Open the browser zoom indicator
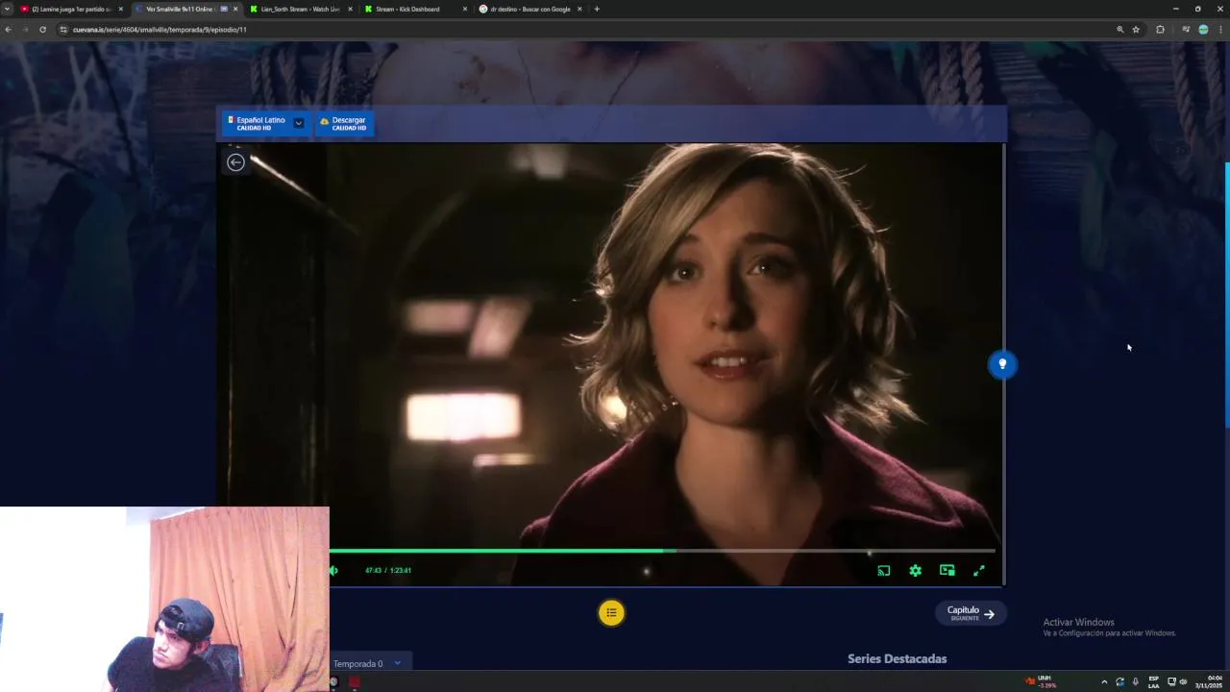The width and height of the screenshot is (1230, 692). pyautogui.click(x=1119, y=30)
